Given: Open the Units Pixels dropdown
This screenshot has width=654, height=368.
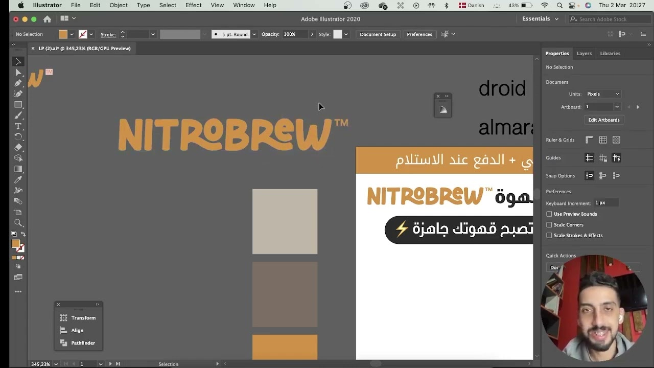Looking at the screenshot, I should point(602,94).
